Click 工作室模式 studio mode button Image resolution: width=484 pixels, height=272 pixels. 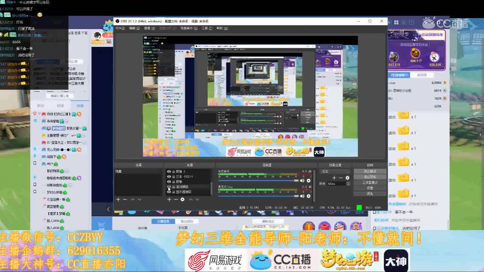click(370, 182)
